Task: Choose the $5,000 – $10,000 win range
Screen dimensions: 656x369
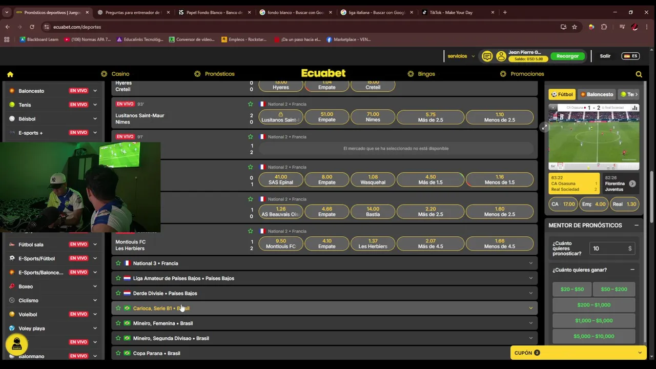Action: (593, 336)
